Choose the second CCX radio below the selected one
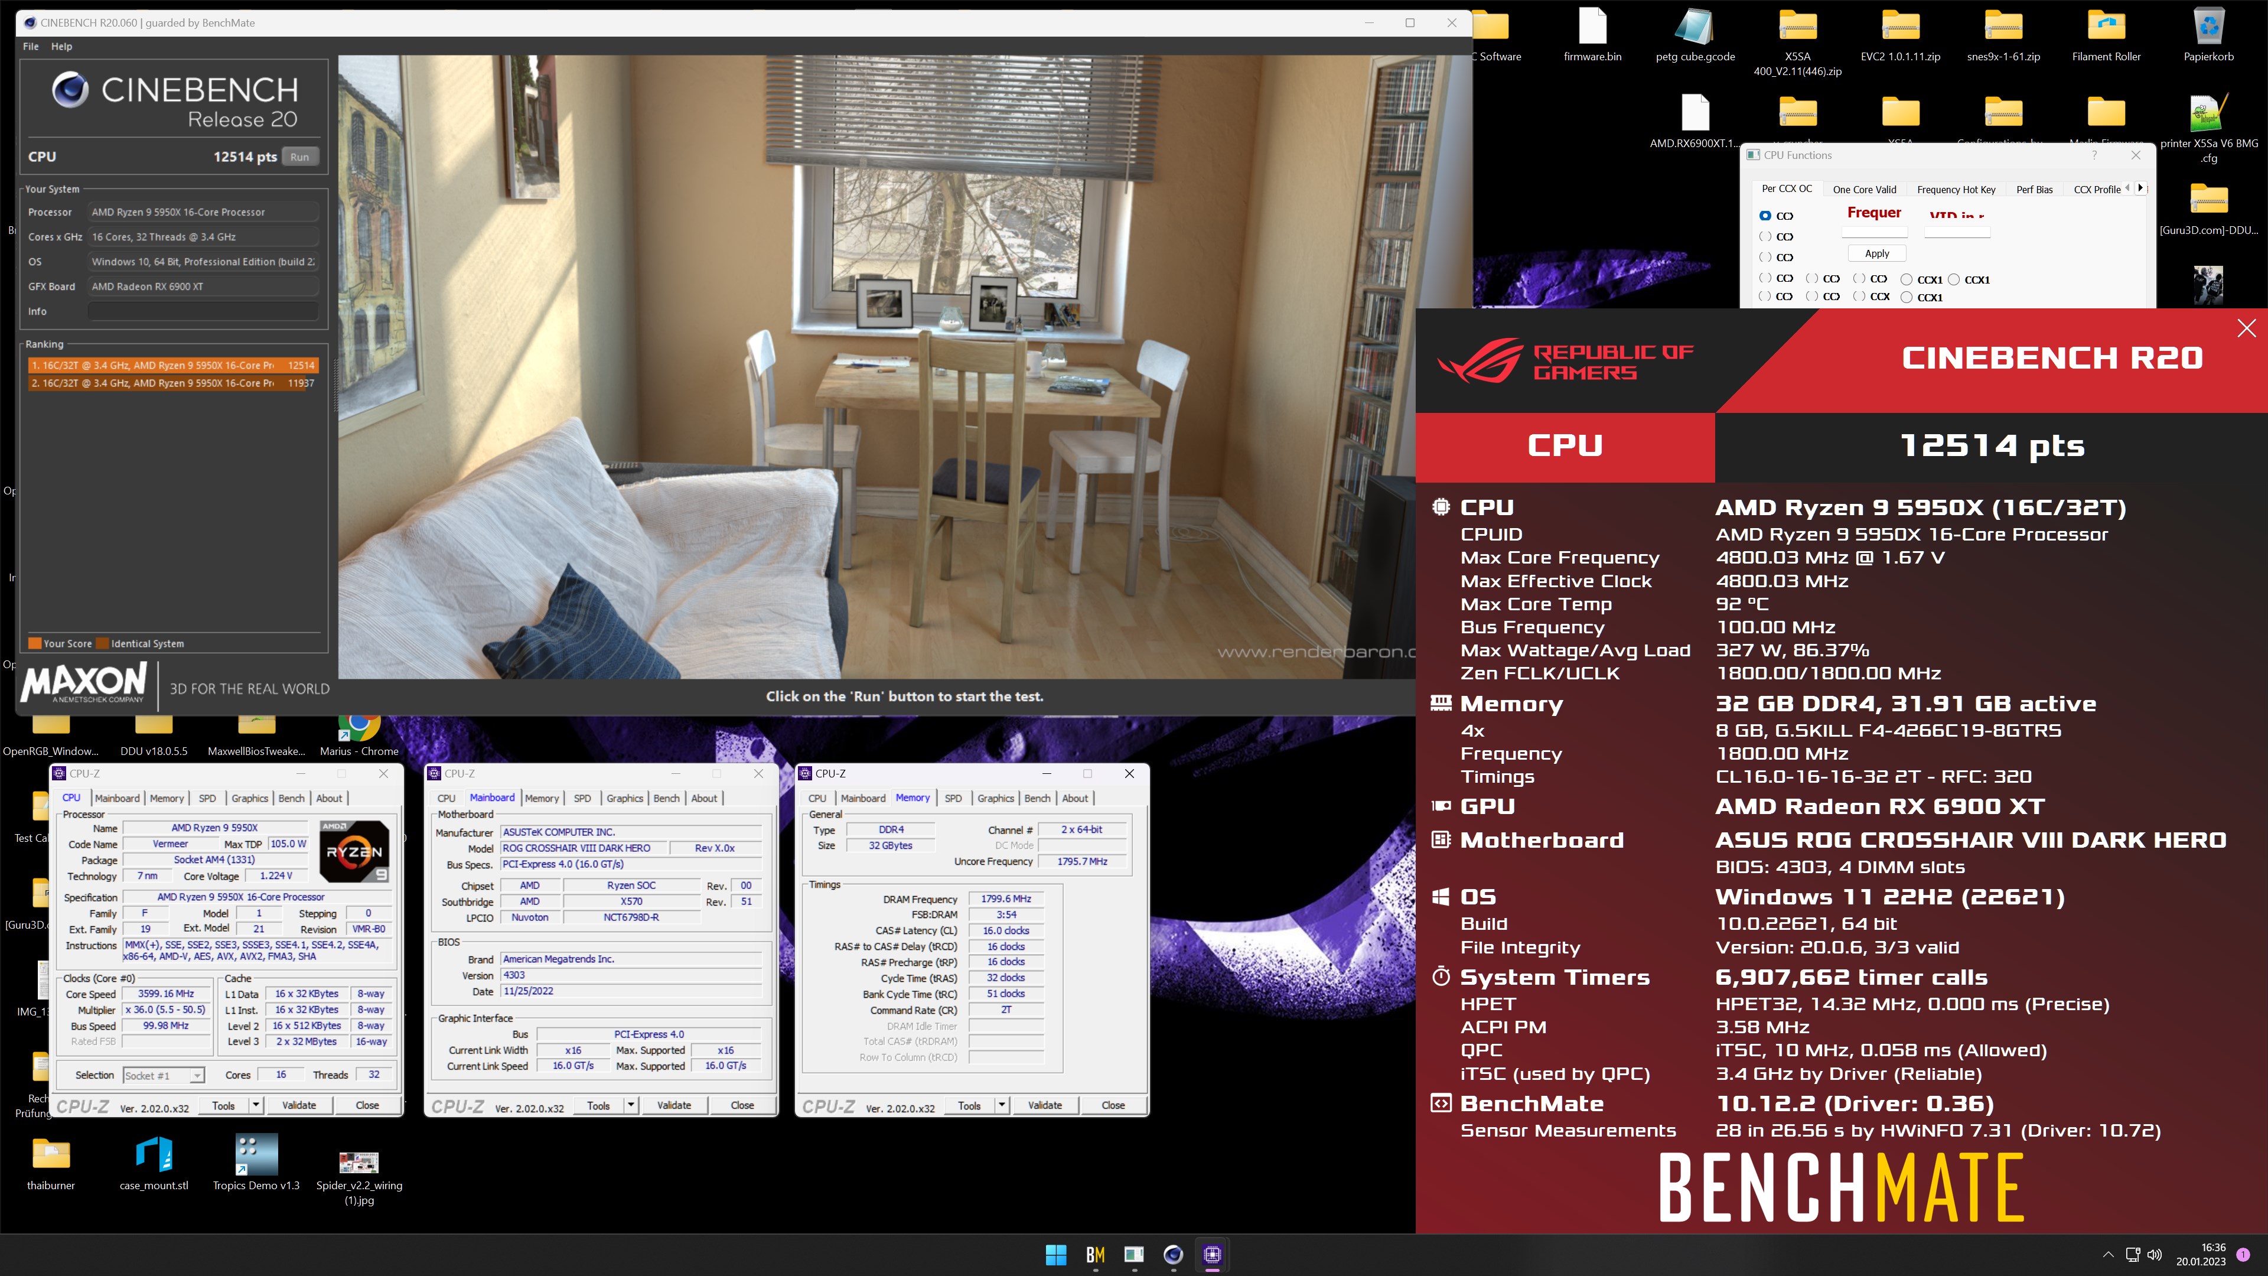2268x1276 pixels. pyautogui.click(x=1765, y=236)
